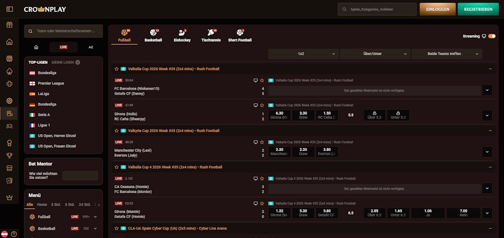Expand more markets for Manchester City match
Screen dimensions: 504x238
click(x=487, y=152)
